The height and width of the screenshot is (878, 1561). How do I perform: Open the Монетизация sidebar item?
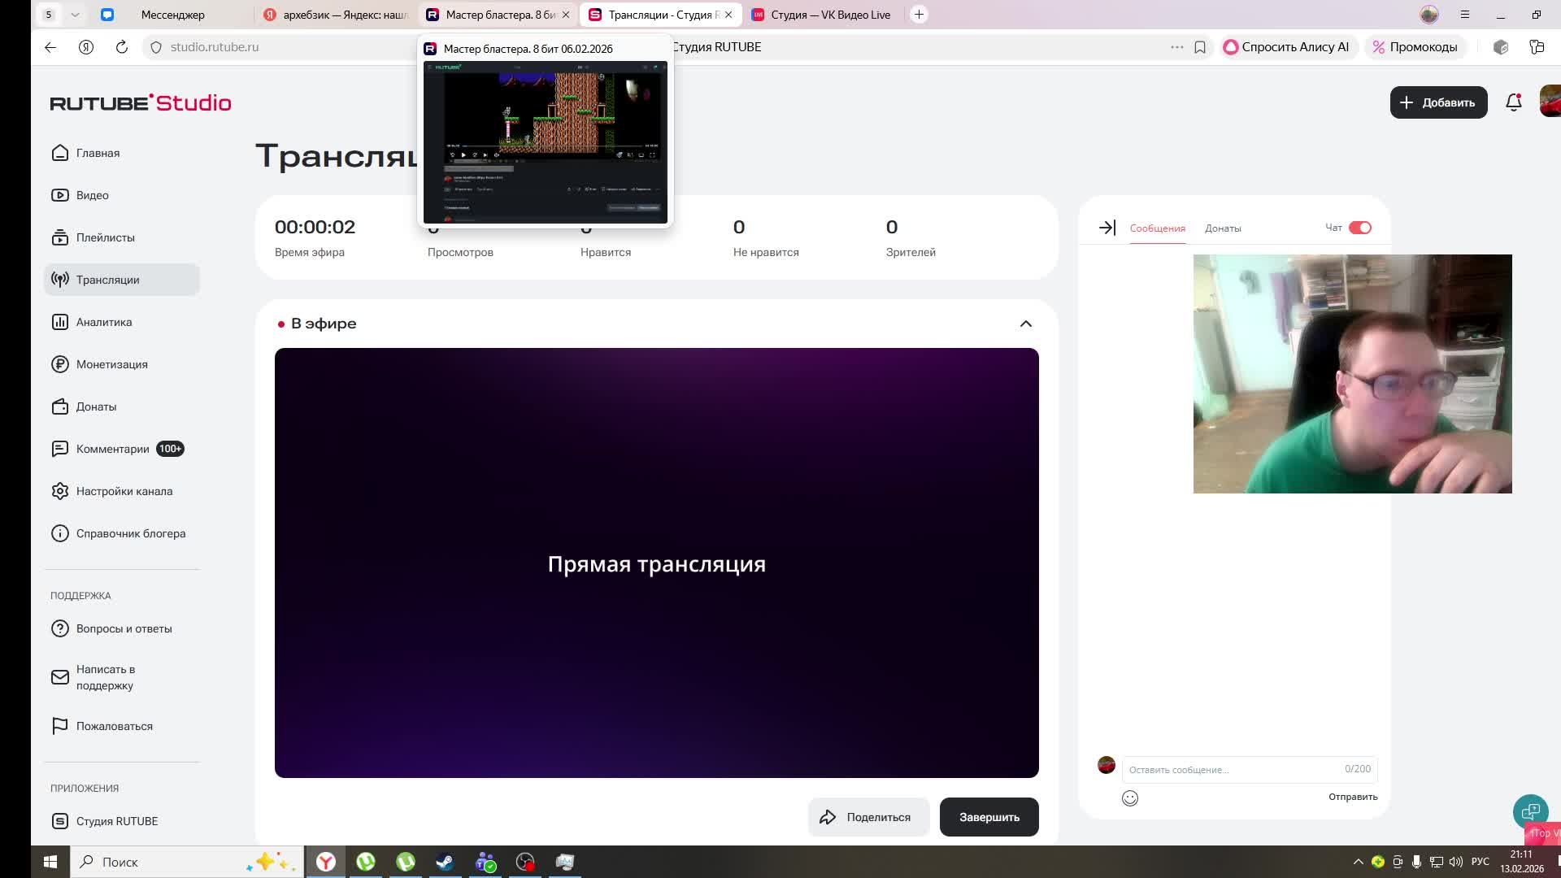pos(111,364)
